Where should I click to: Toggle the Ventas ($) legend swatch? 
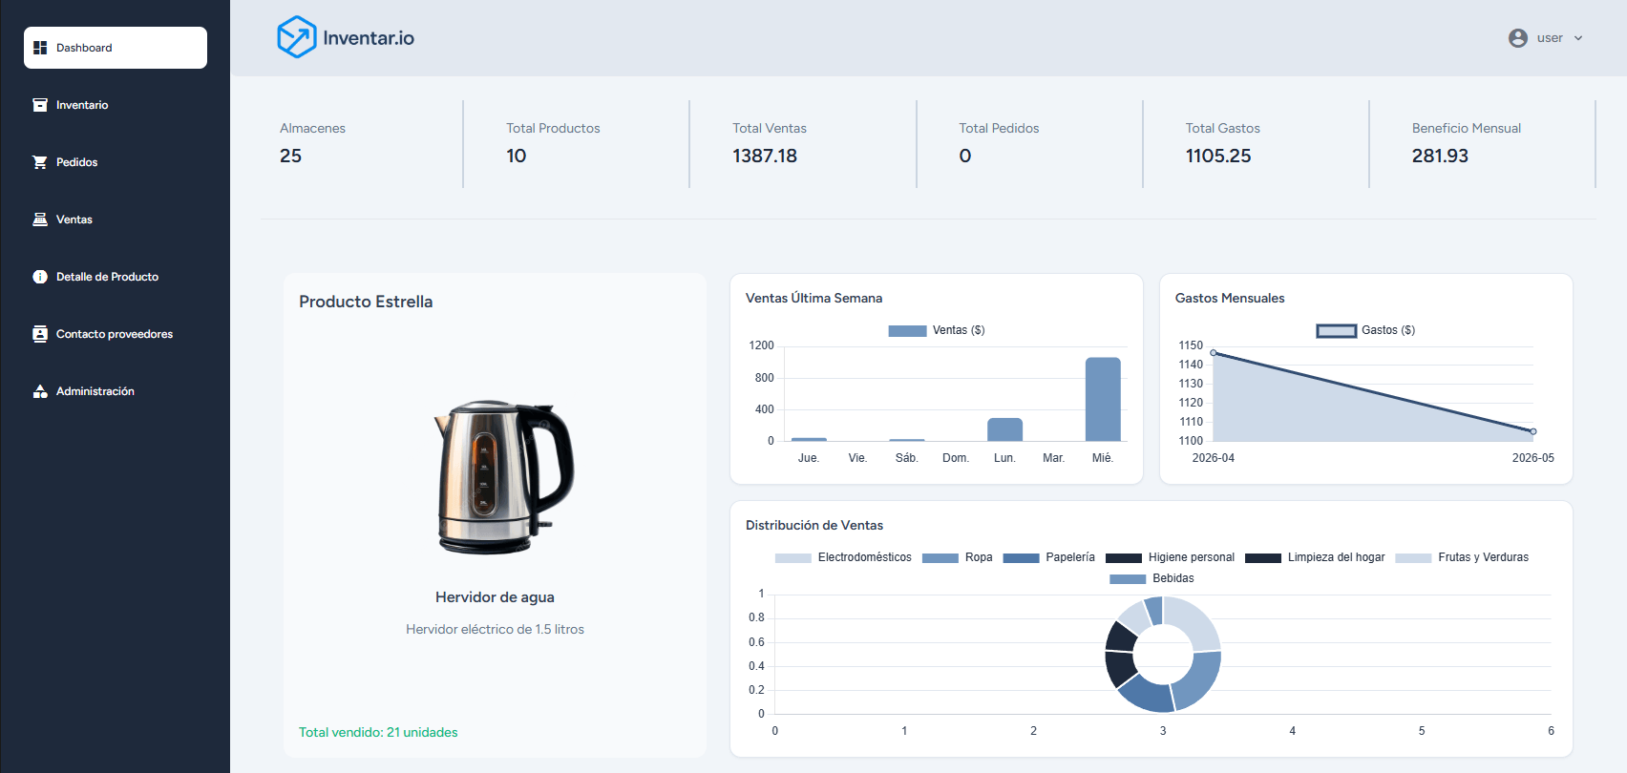pyautogui.click(x=907, y=331)
